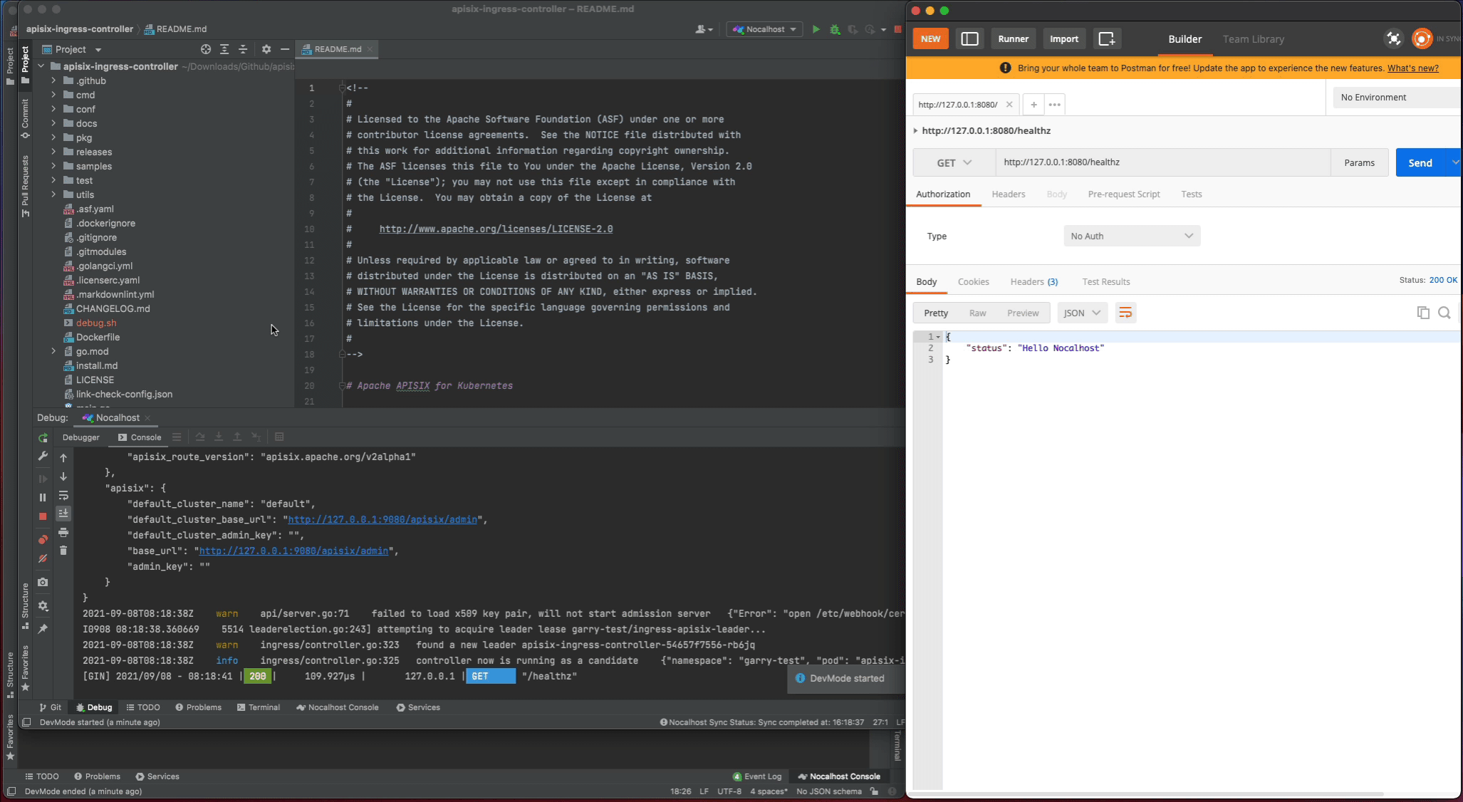Toggle the Raw response view in Postman
Image resolution: width=1463 pixels, height=802 pixels.
tap(977, 313)
